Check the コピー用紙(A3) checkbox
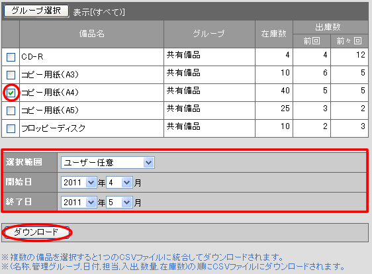372x274 pixels. click(11, 75)
